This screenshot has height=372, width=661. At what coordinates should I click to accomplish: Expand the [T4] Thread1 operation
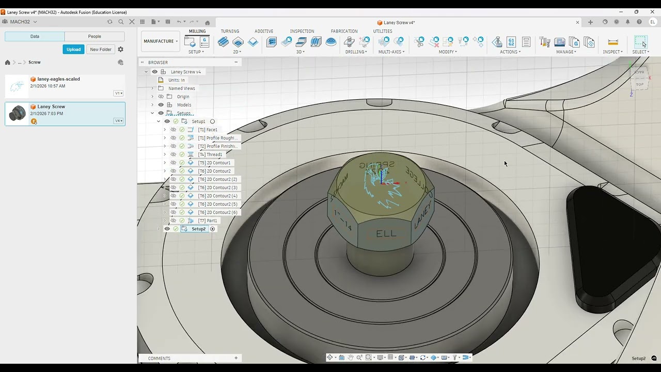165,154
